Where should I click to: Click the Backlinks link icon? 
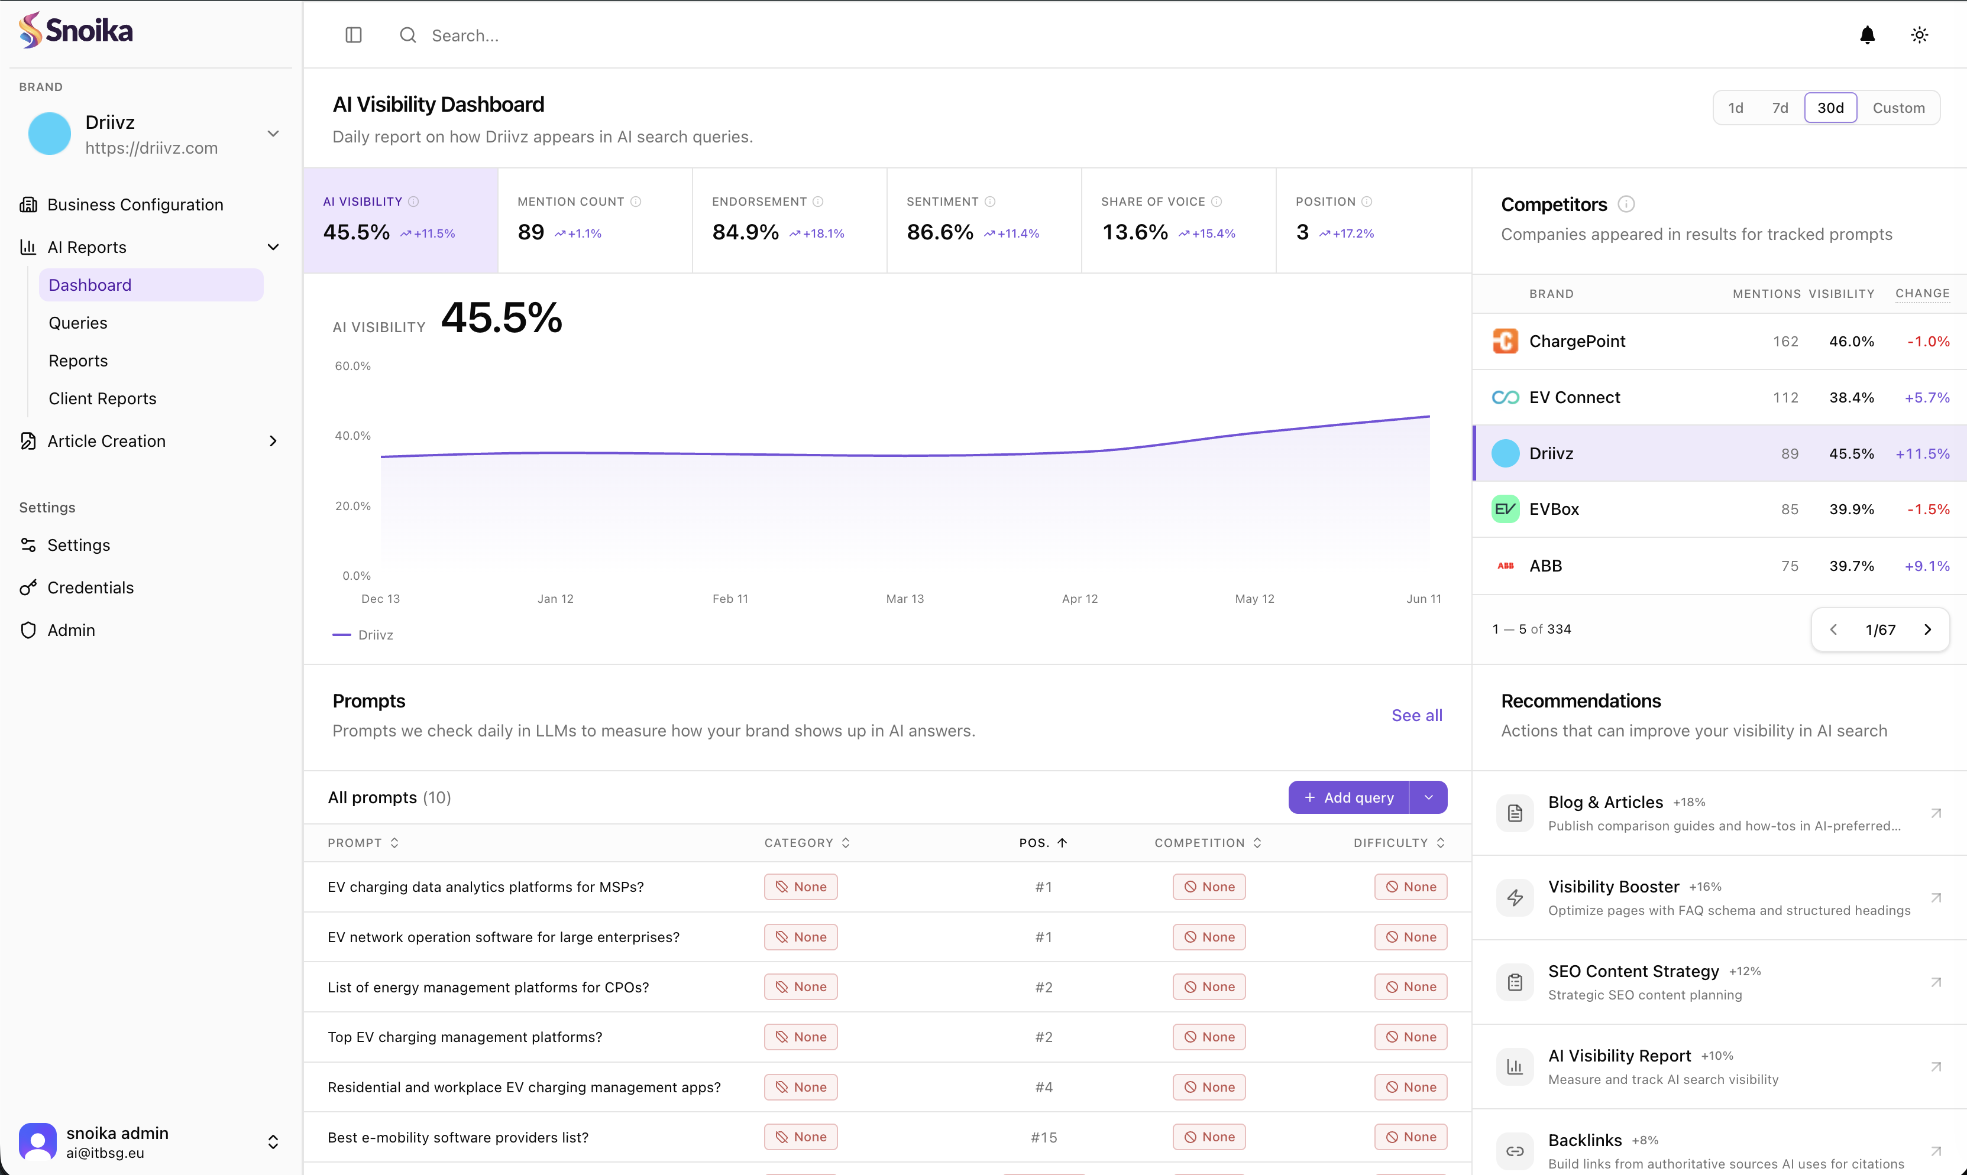pyautogui.click(x=1515, y=1151)
